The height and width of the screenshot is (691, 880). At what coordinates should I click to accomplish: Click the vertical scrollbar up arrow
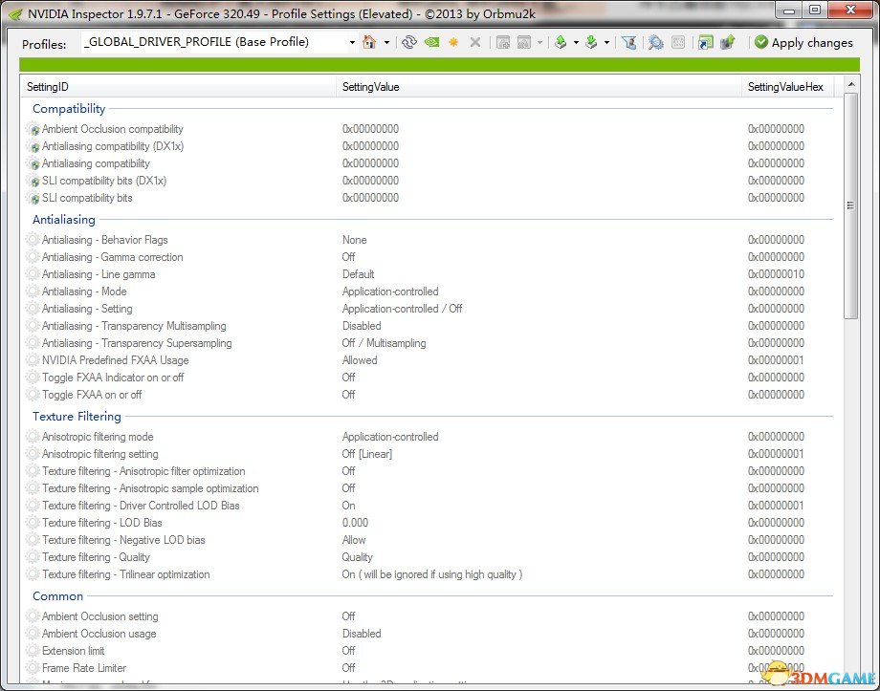pos(851,84)
